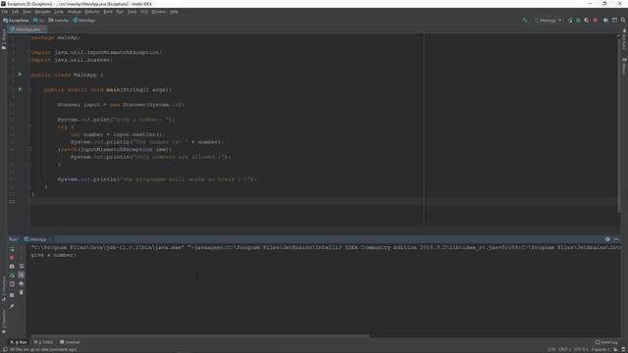The image size is (628, 353).
Task: Click the red Stop icon in Run panel
Action: point(12,257)
